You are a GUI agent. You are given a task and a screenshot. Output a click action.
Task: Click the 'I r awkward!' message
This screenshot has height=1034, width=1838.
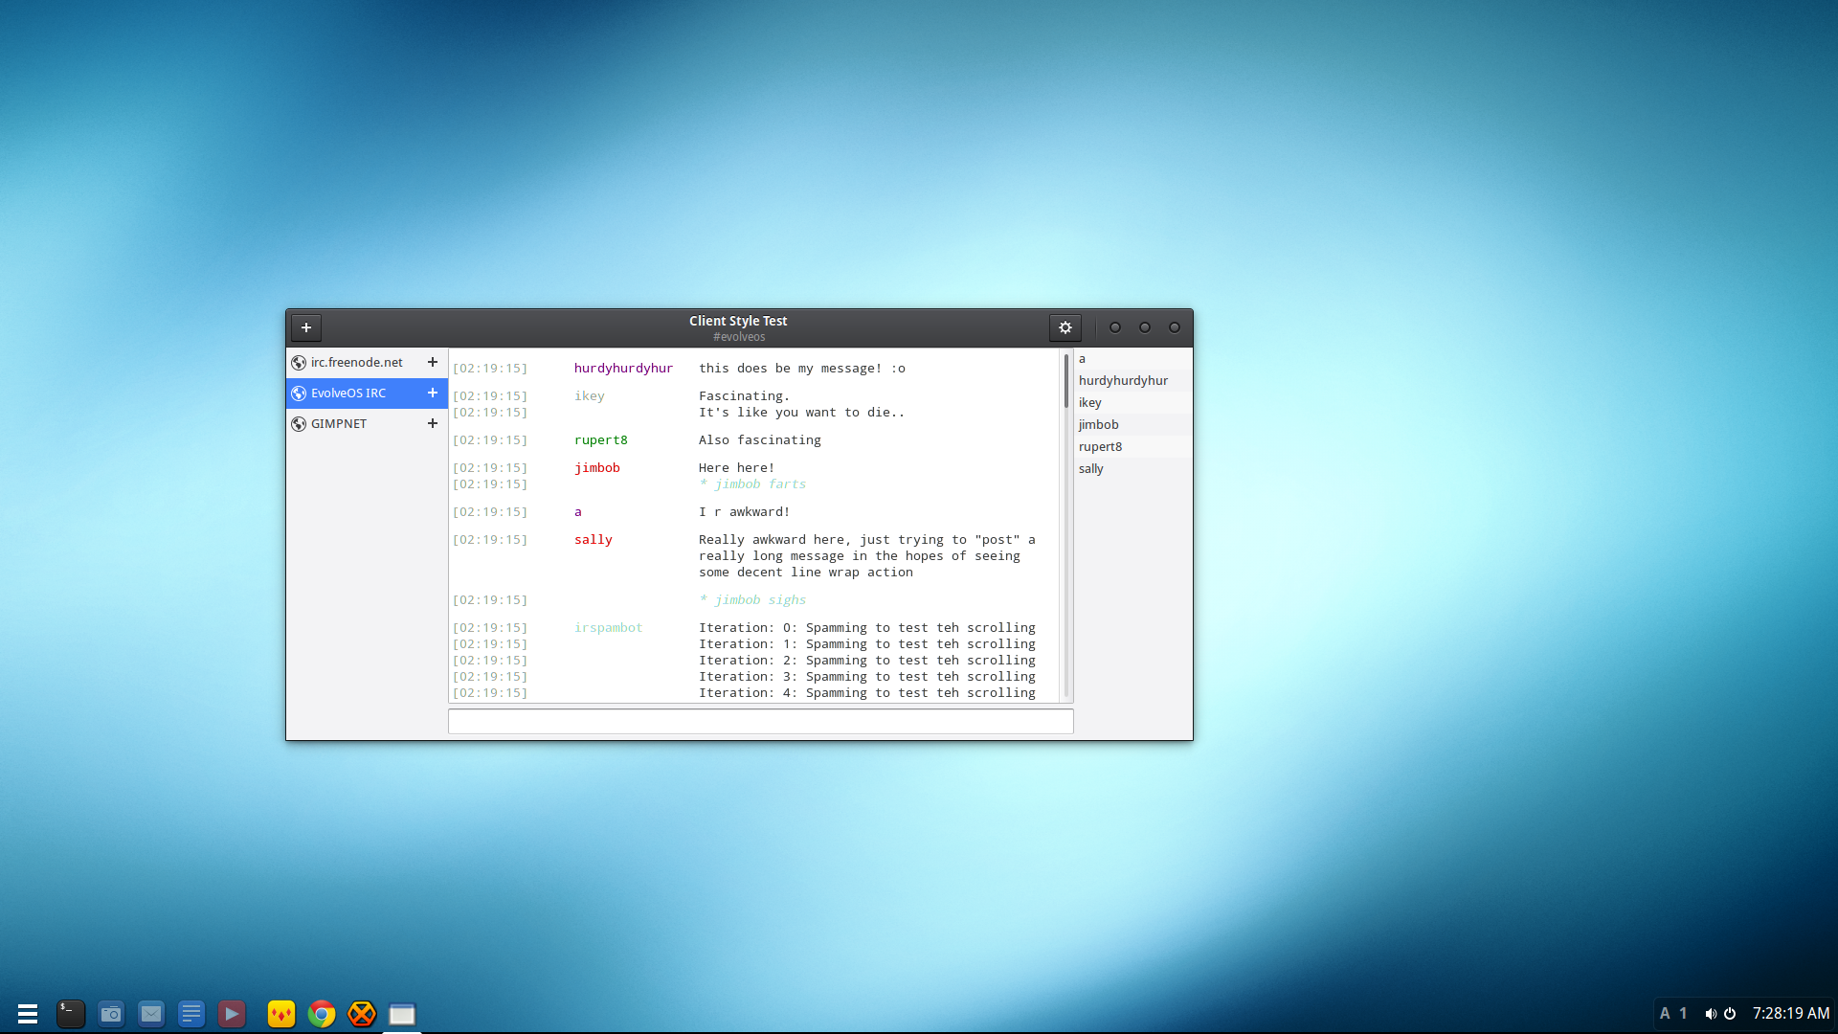(744, 512)
